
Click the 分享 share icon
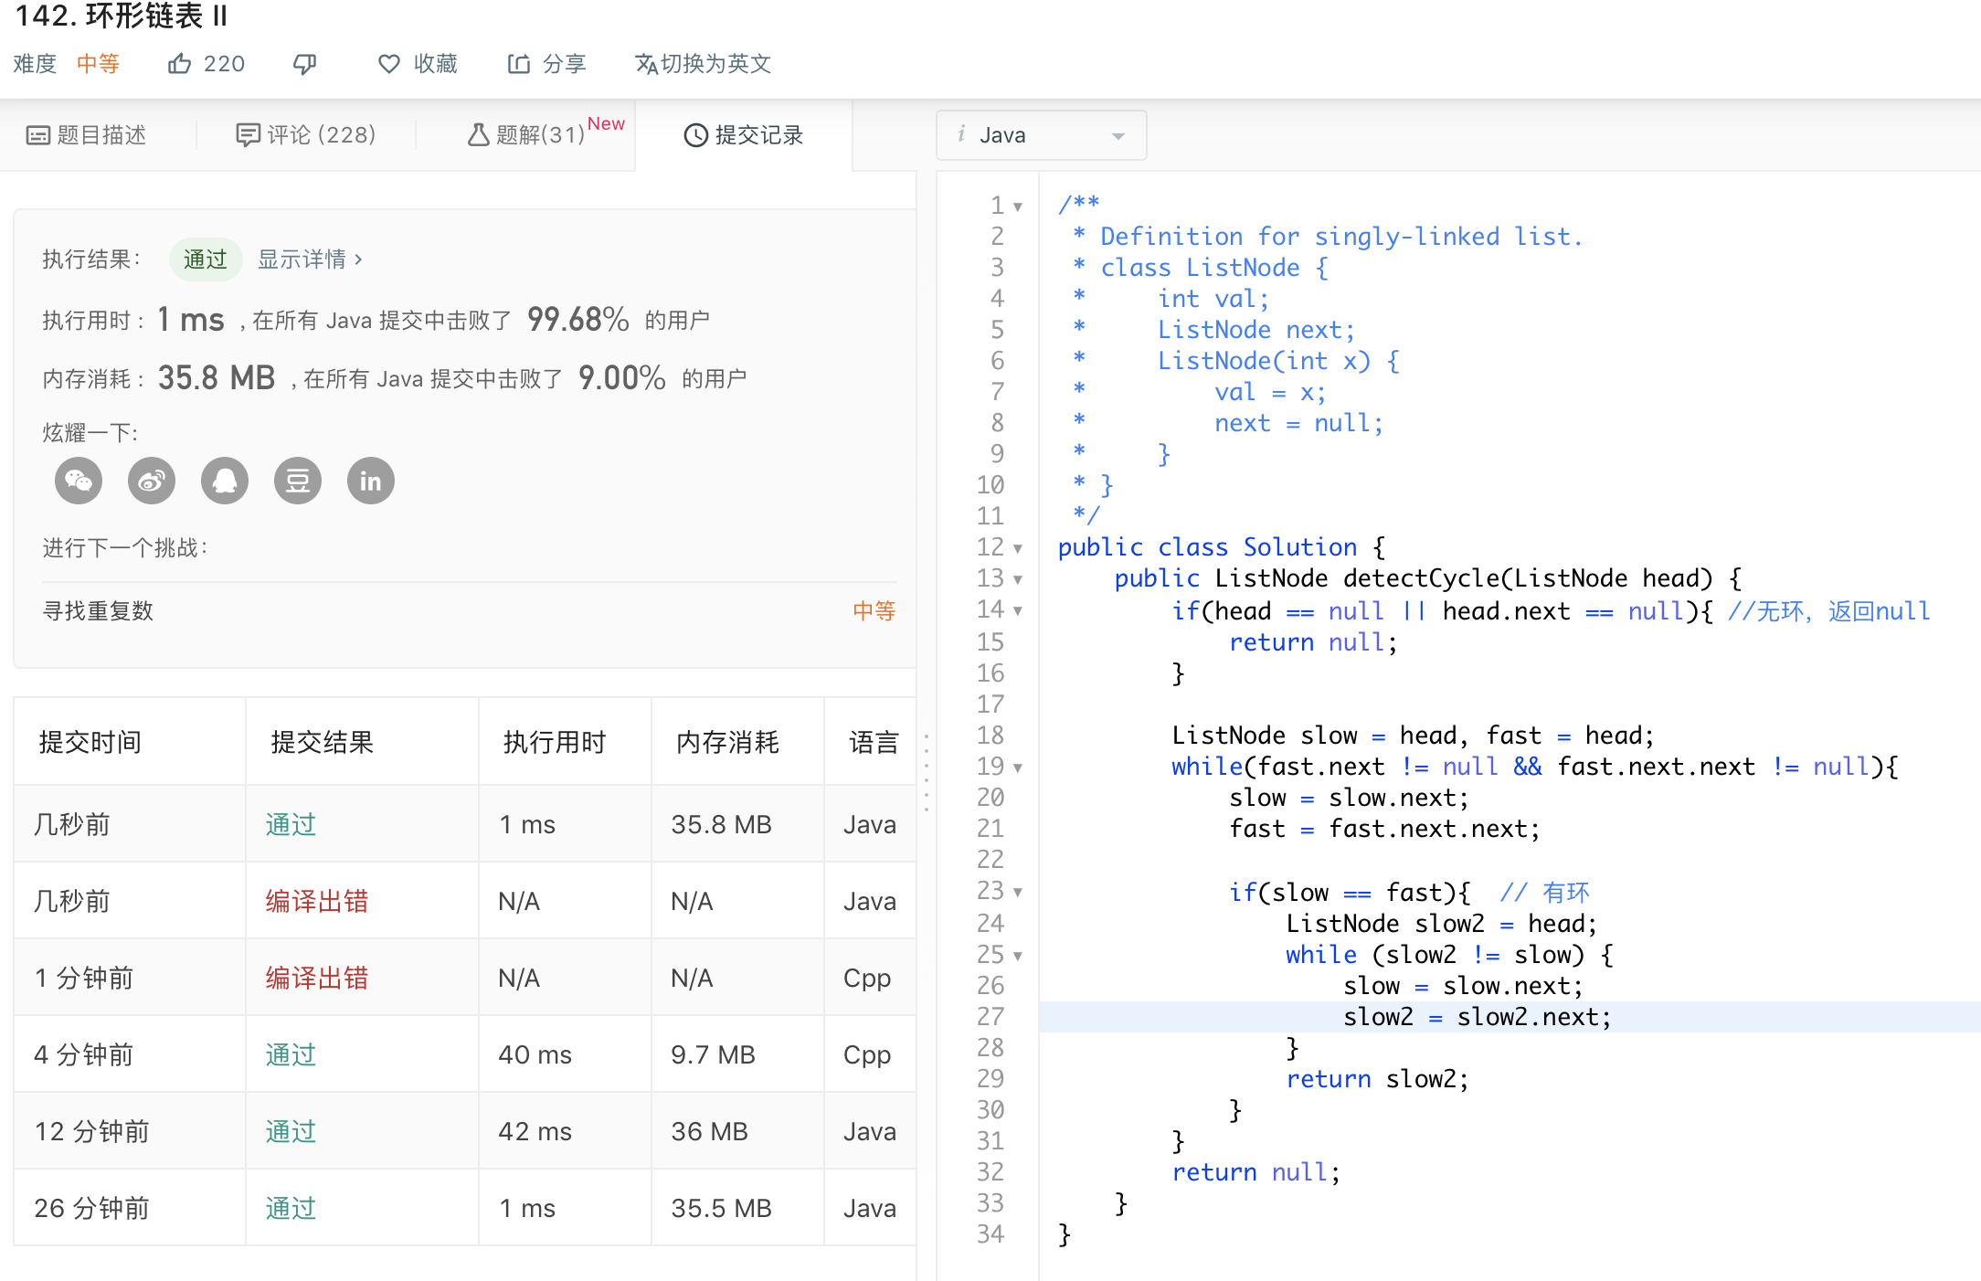pyautogui.click(x=519, y=63)
